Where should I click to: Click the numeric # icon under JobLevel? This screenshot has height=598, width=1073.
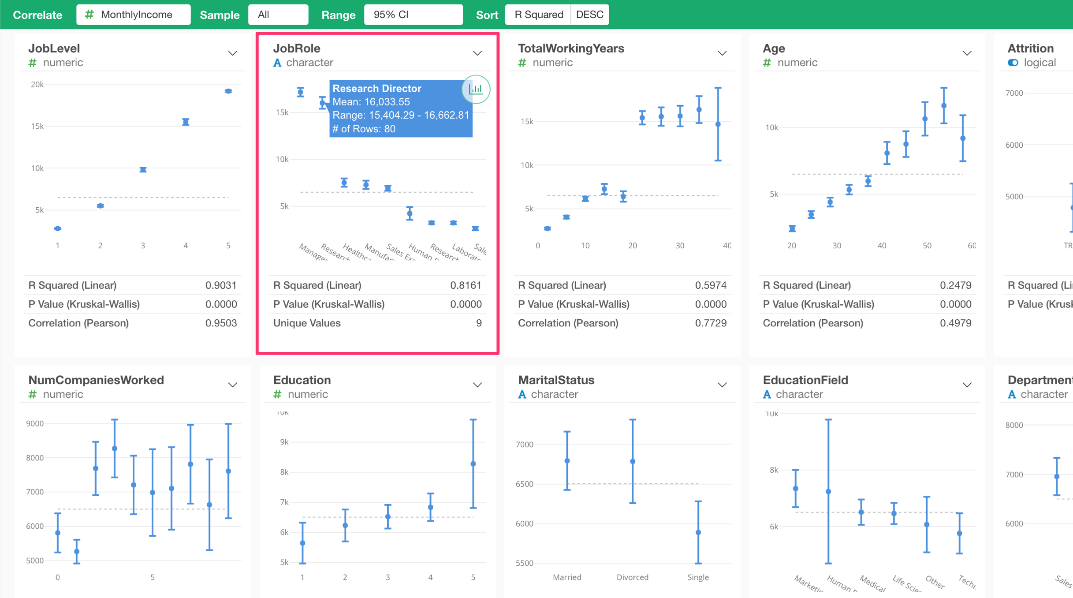coord(32,63)
